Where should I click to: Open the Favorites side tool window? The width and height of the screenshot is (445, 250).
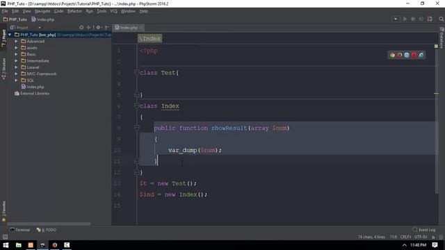pyautogui.click(x=3, y=211)
